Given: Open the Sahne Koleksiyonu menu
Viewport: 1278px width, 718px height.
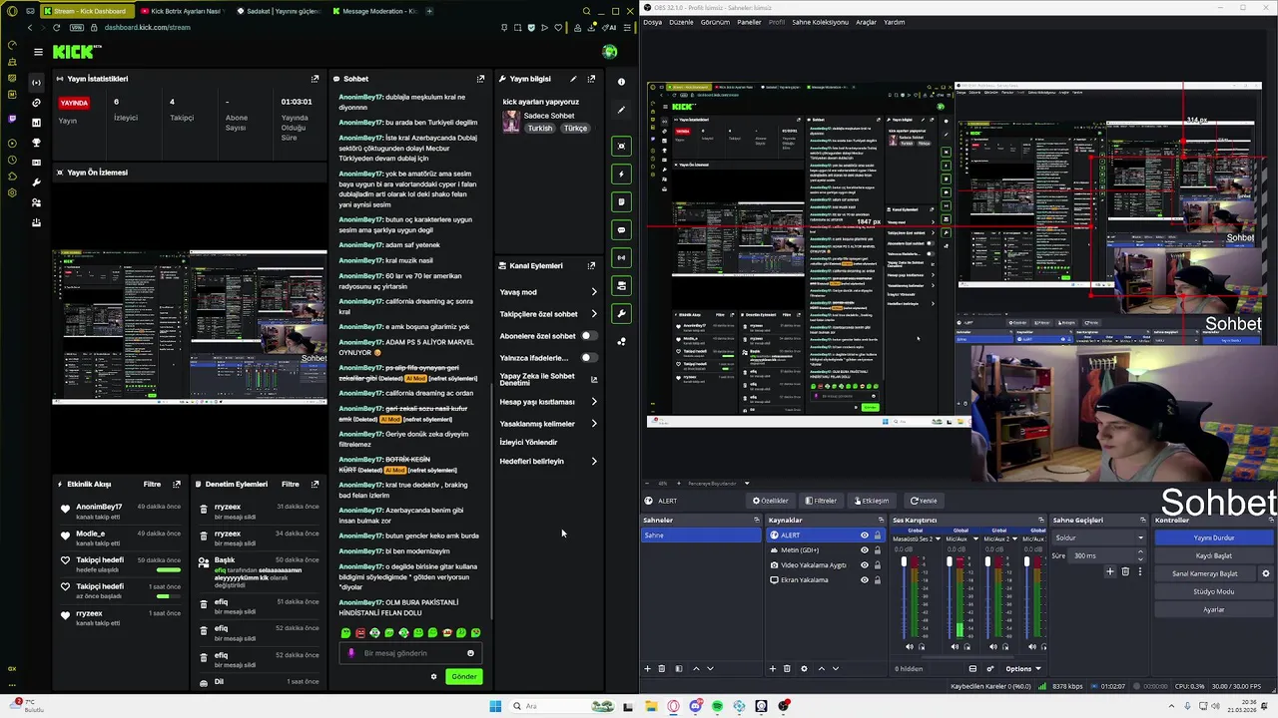Looking at the screenshot, I should (820, 22).
